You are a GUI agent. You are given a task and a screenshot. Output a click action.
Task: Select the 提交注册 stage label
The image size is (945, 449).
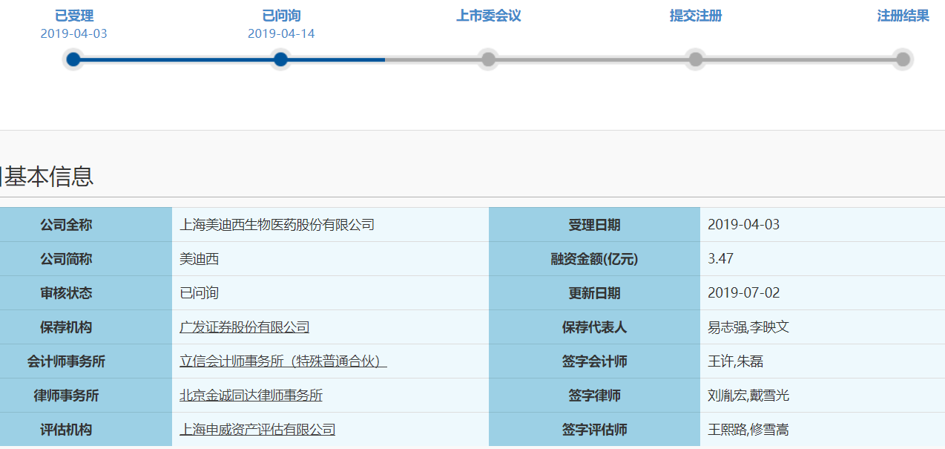click(696, 16)
